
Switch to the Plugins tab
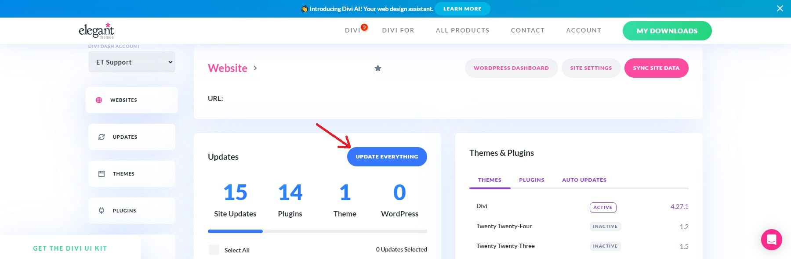[531, 180]
